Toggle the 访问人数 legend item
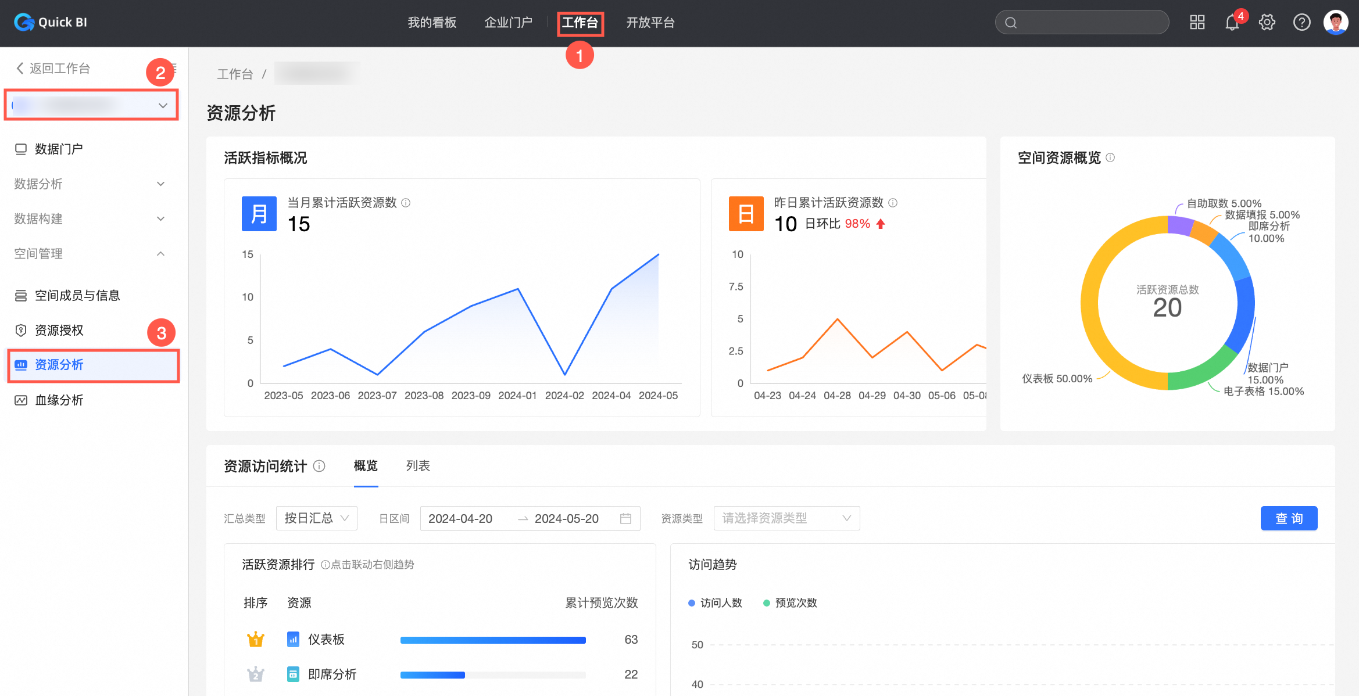The width and height of the screenshot is (1359, 696). click(715, 603)
